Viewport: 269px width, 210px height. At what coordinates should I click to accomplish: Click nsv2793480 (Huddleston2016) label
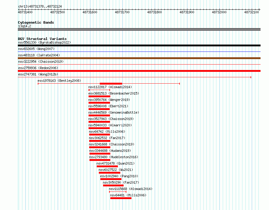click(114, 157)
